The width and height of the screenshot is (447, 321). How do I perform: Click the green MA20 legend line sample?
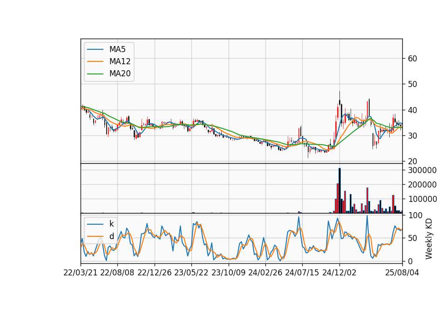95,74
